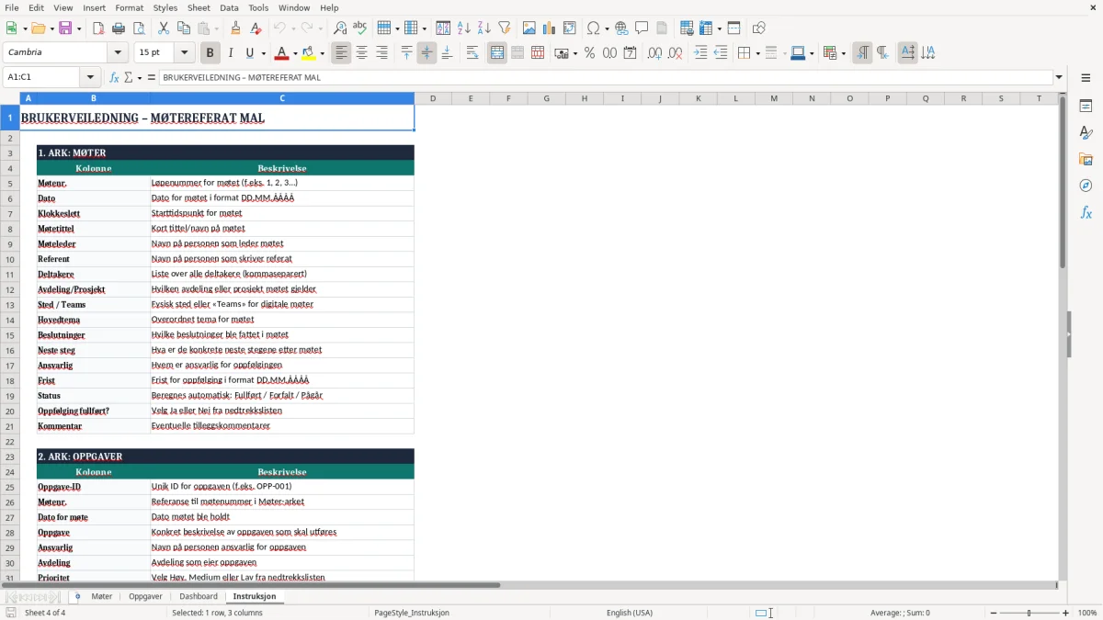Open sidebar Styles panel
This screenshot has height=620, width=1103.
[x=1086, y=133]
